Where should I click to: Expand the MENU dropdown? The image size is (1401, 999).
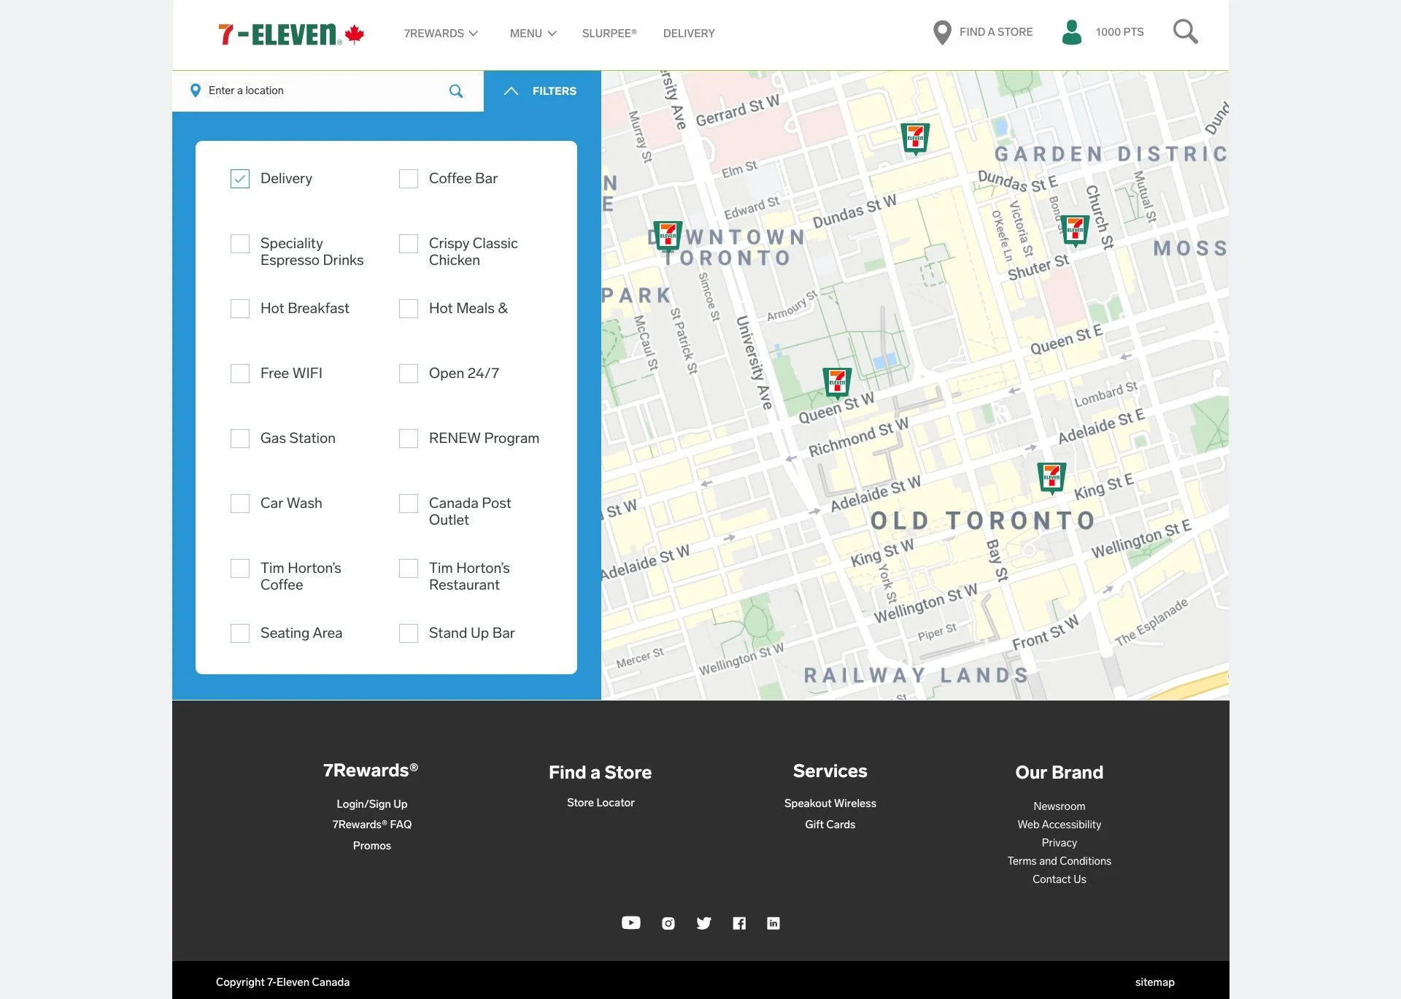(x=533, y=34)
